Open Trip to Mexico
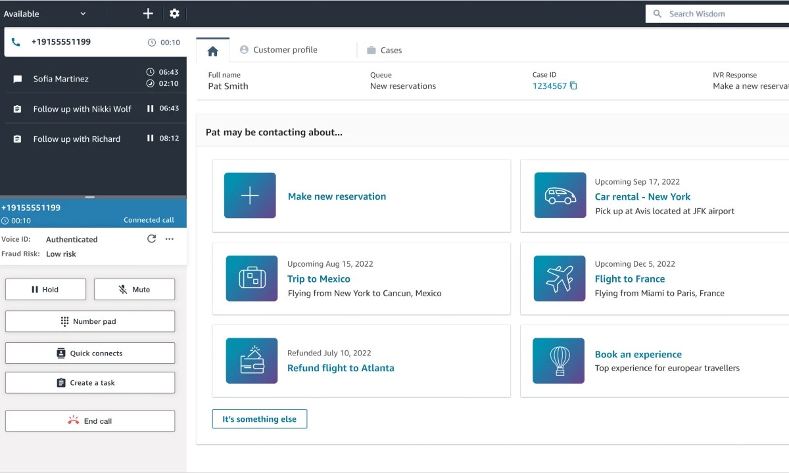789x473 pixels. point(319,279)
